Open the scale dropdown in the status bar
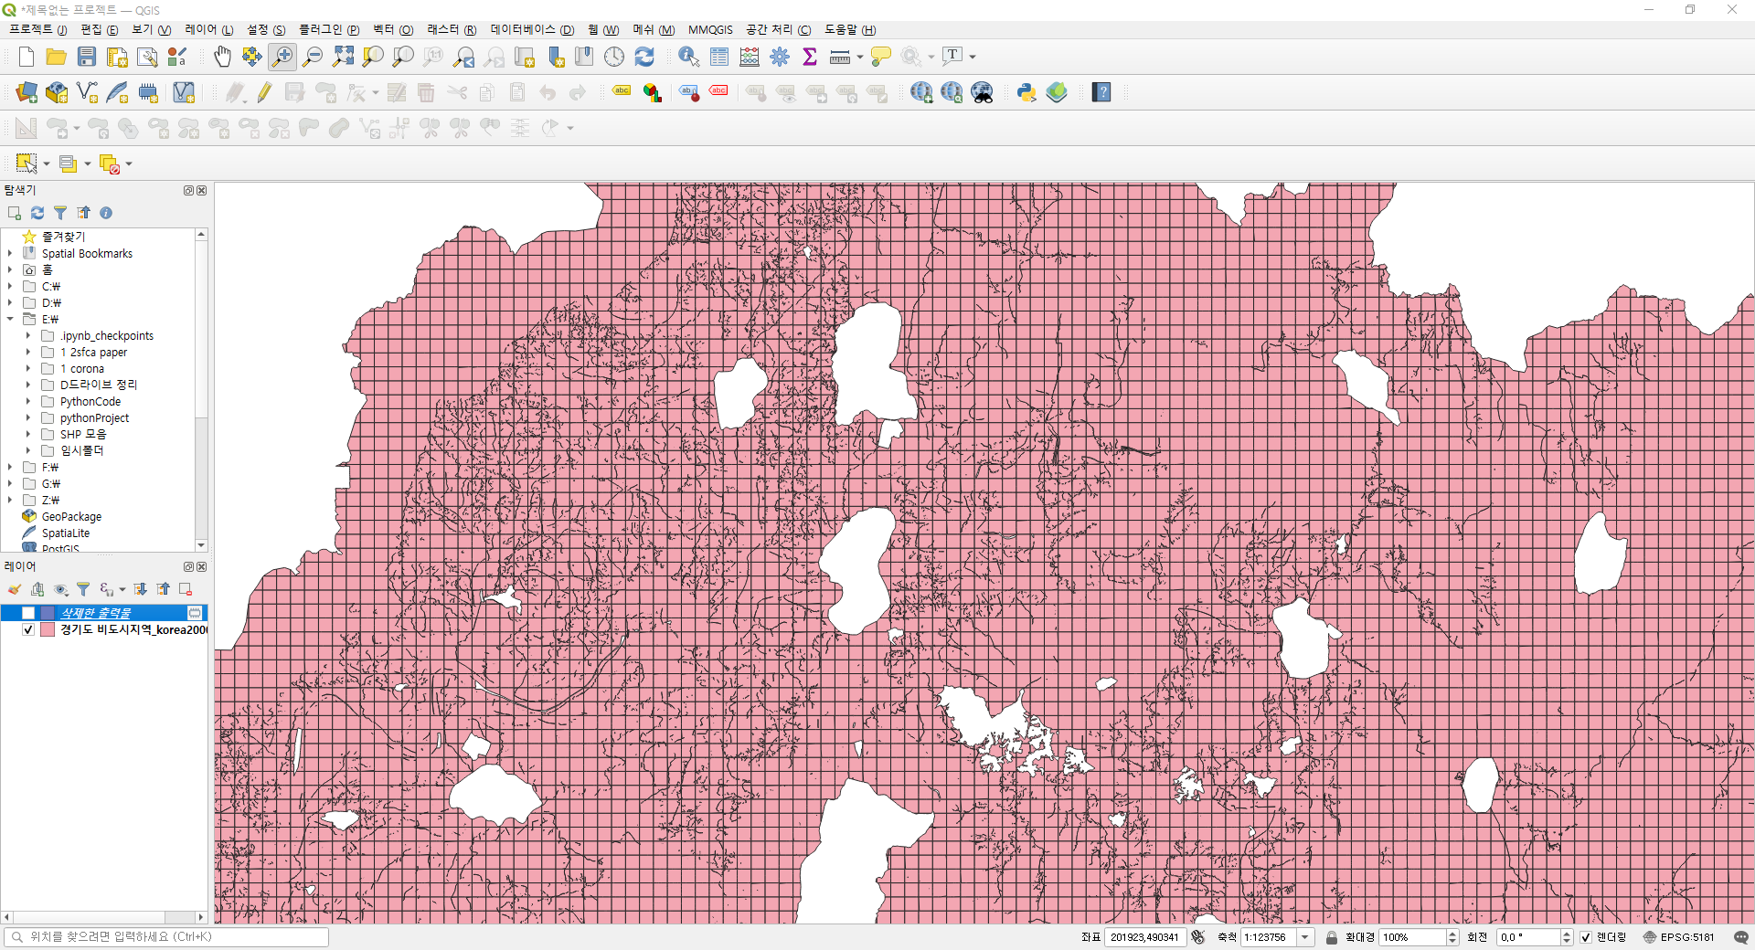Viewport: 1755px width, 950px height. (x=1305, y=937)
